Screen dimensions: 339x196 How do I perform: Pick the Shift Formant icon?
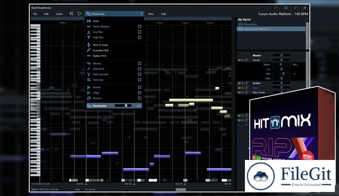click(x=89, y=74)
